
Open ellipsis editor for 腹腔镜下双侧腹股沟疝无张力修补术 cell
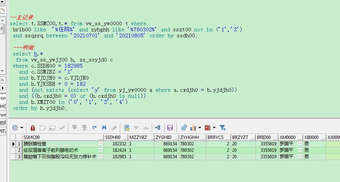pyautogui.click(x=101, y=156)
